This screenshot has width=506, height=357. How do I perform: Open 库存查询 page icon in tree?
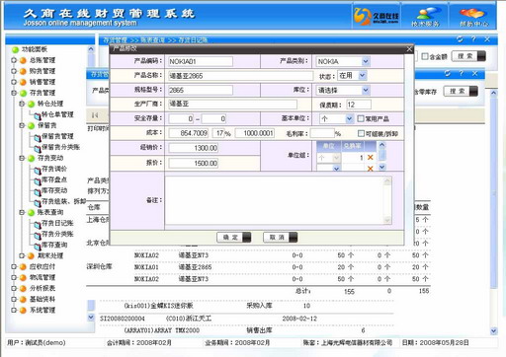[x=38, y=246]
